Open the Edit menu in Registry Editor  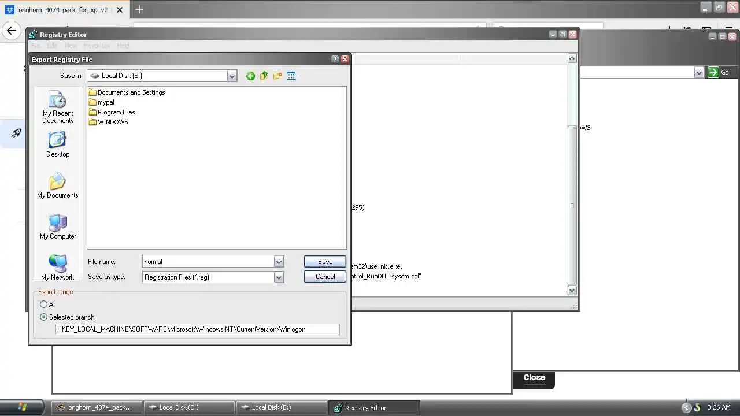pos(52,46)
